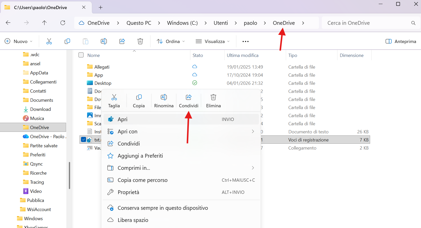Click Taglia in the context menu
Image resolution: width=421 pixels, height=228 pixels.
(x=114, y=101)
